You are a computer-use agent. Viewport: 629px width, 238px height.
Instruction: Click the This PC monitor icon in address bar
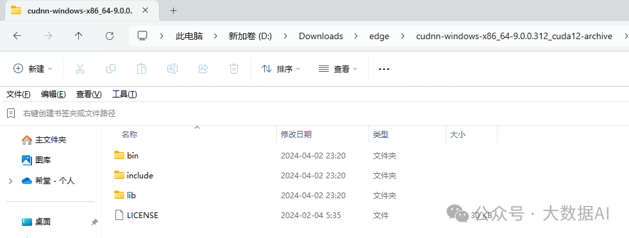tap(142, 36)
